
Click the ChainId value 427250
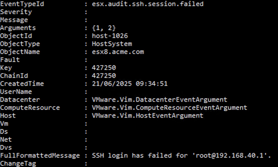[104, 76]
